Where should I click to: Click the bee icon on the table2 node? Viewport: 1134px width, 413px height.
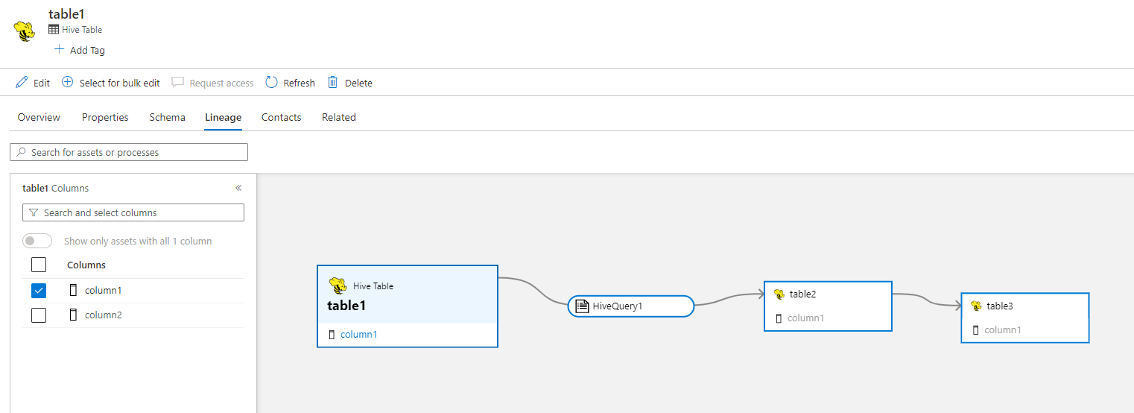[779, 294]
